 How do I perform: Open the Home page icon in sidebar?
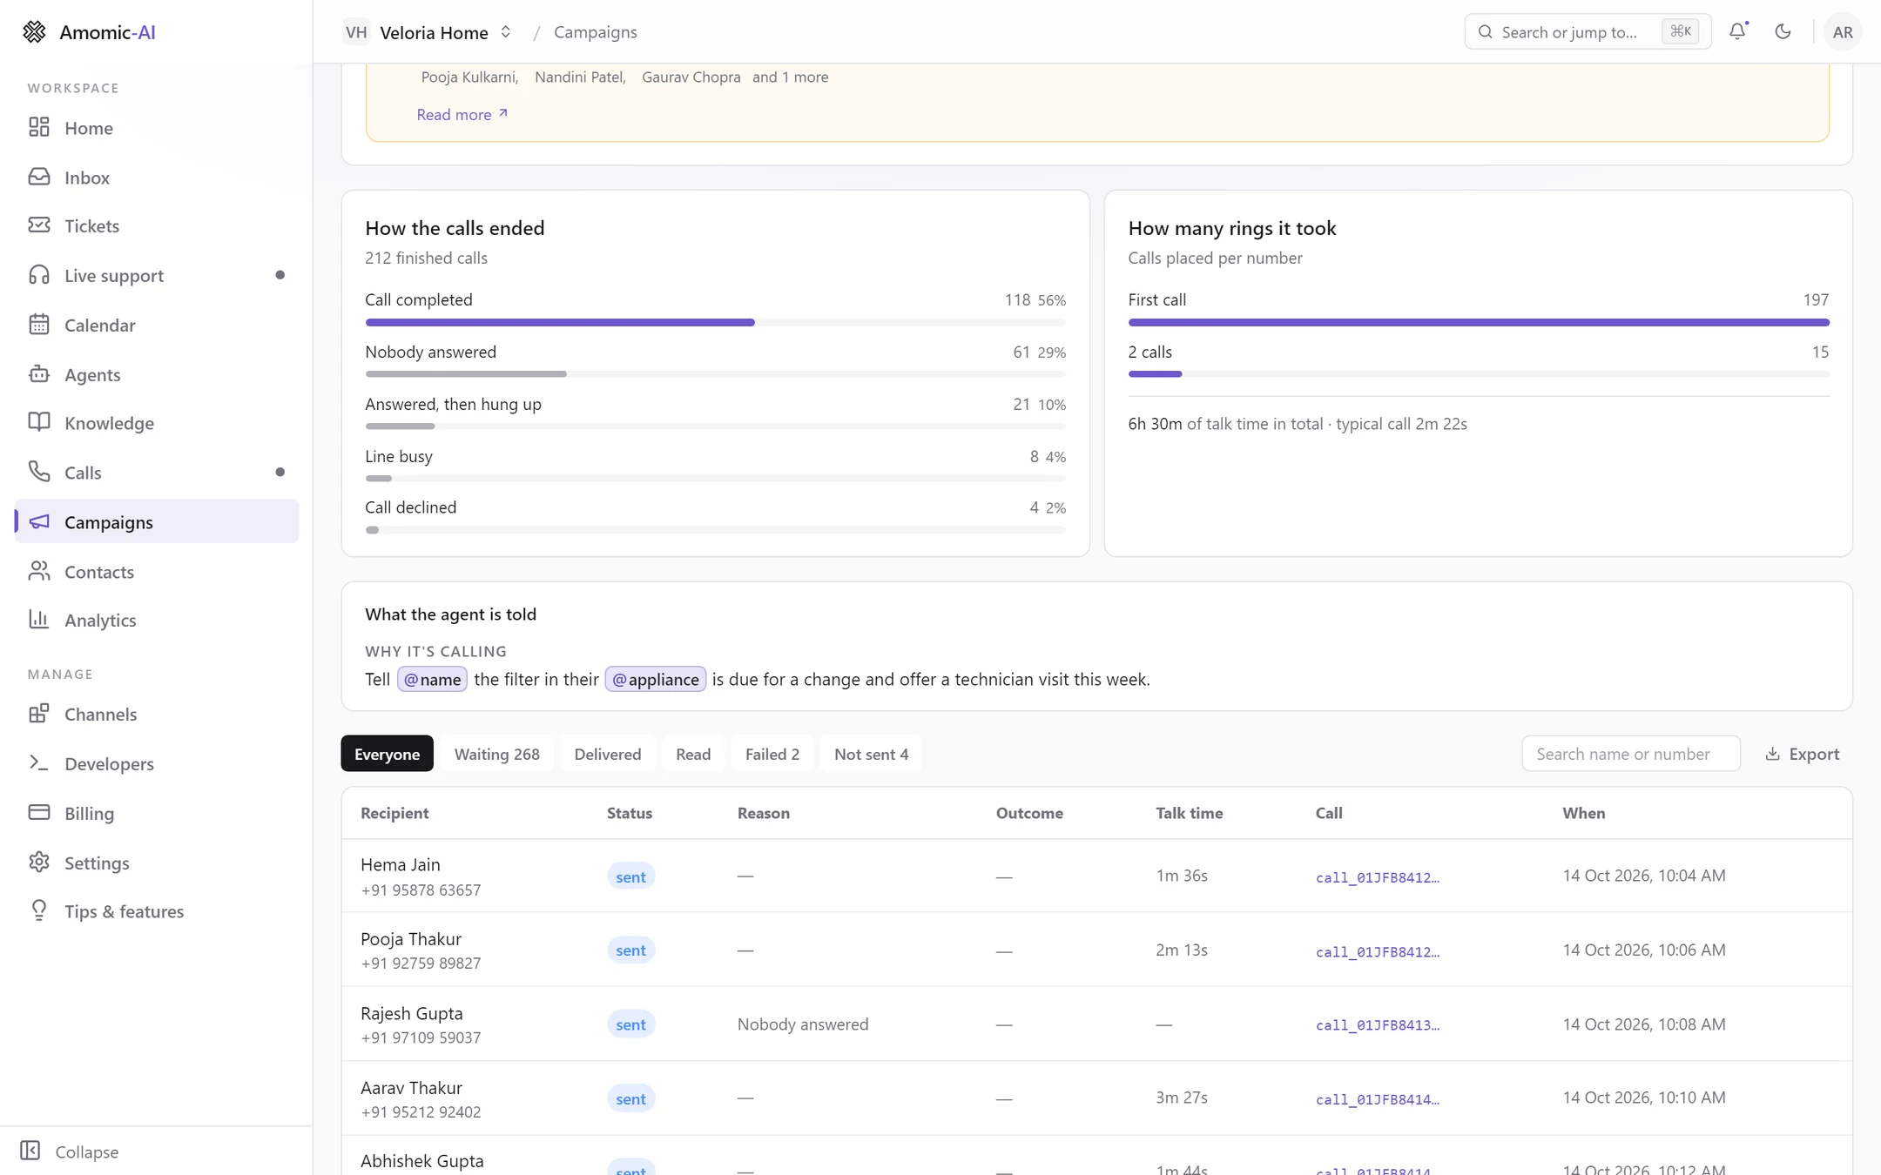click(38, 127)
